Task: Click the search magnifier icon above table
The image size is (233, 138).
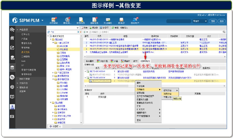Action: tap(224, 32)
